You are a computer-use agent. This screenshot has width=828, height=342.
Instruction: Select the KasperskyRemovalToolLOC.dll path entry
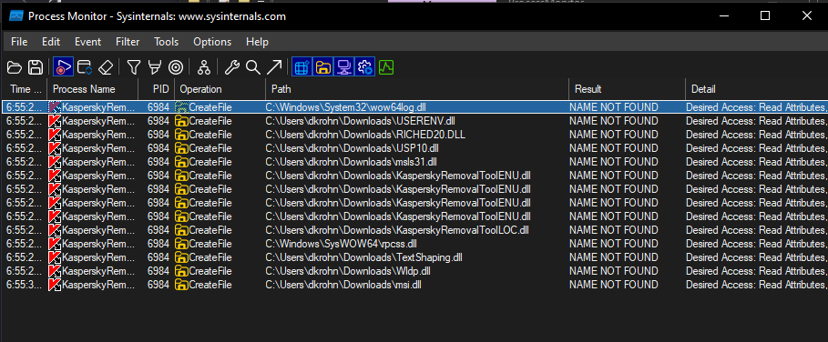pyautogui.click(x=397, y=230)
